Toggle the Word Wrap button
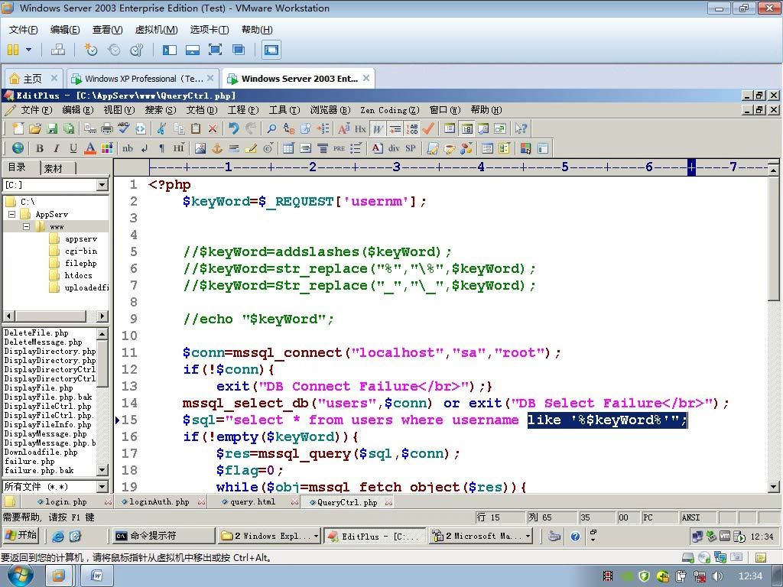 pyautogui.click(x=378, y=128)
